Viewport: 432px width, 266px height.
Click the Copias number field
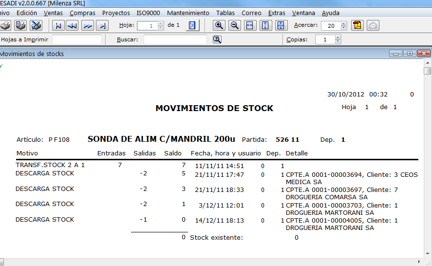(325, 39)
